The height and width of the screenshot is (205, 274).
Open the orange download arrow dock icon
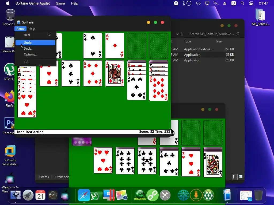coord(196,195)
